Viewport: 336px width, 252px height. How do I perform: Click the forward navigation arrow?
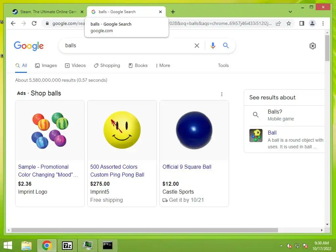24,23
